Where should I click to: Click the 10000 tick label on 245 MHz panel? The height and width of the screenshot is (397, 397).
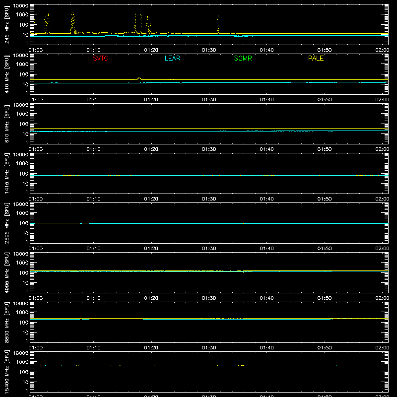pos(21,6)
